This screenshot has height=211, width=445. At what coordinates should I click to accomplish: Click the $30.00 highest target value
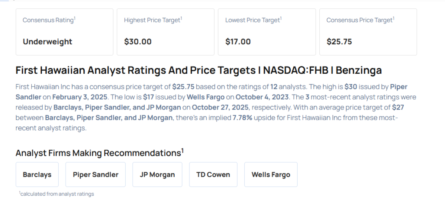[x=138, y=42]
